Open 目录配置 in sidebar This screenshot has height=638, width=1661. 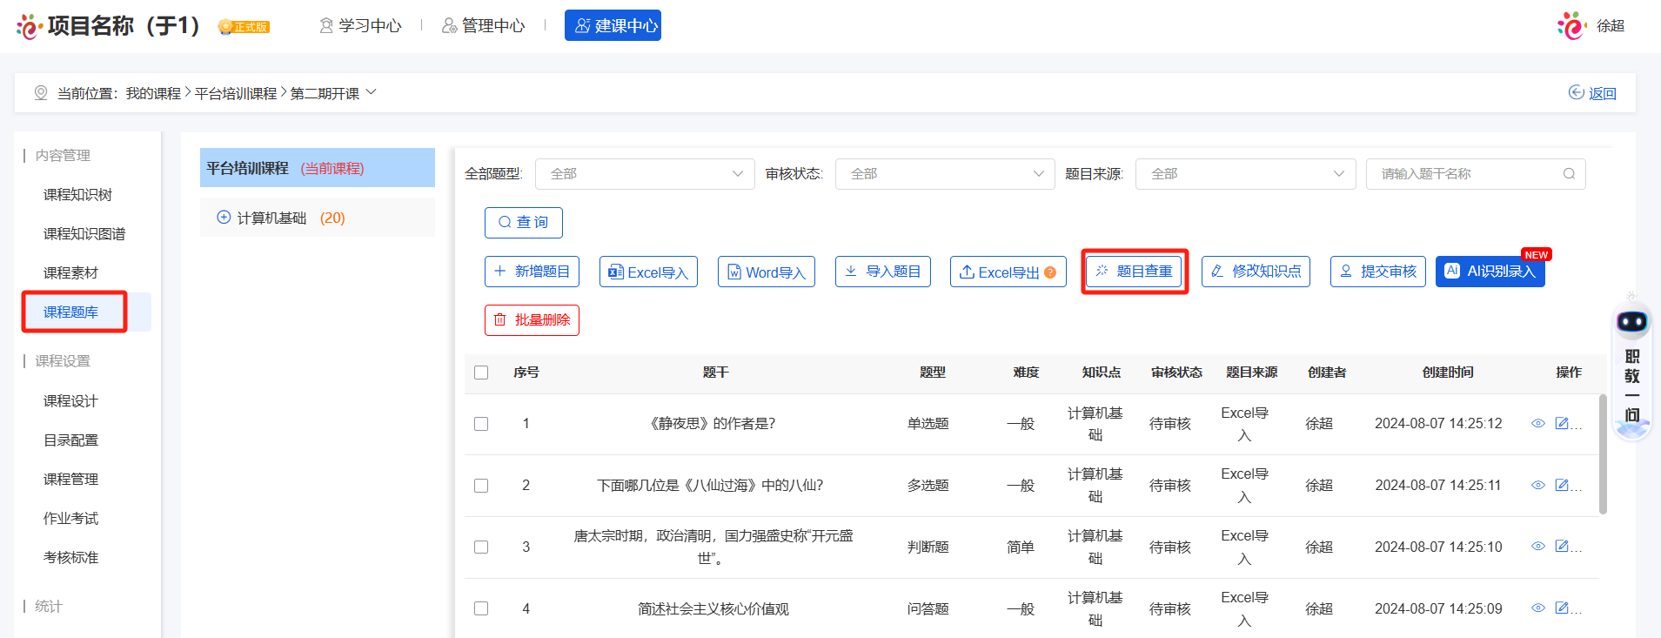pos(71,440)
